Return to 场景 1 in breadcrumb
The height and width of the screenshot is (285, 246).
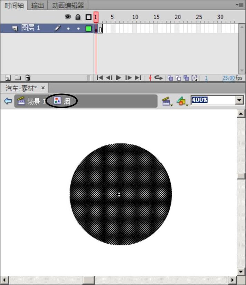click(x=31, y=101)
